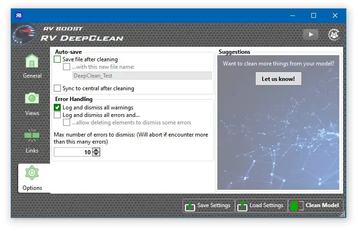The width and height of the screenshot is (358, 231).
Task: Uncheck Log and dismiss all warnings
Action: click(57, 108)
